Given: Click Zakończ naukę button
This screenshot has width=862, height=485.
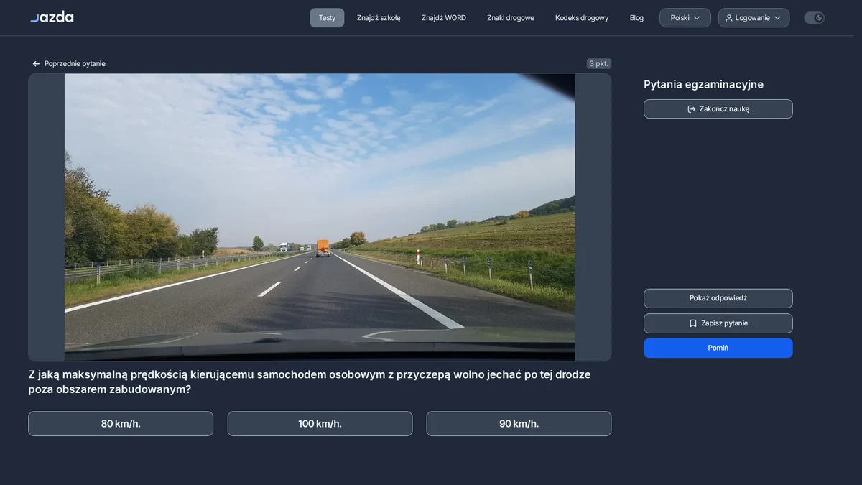Looking at the screenshot, I should coord(718,109).
